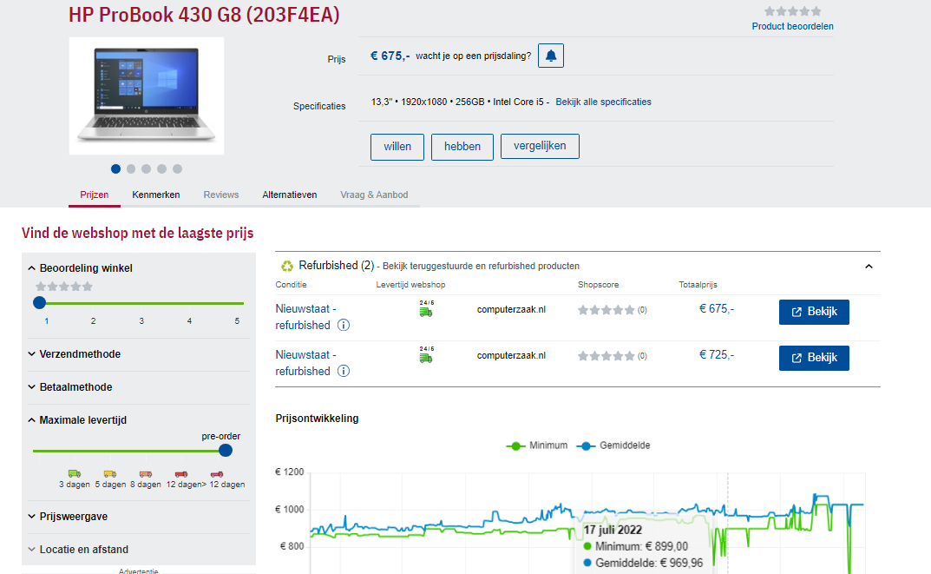
Task: Click the Levertijd webshop column header
Action: (411, 285)
